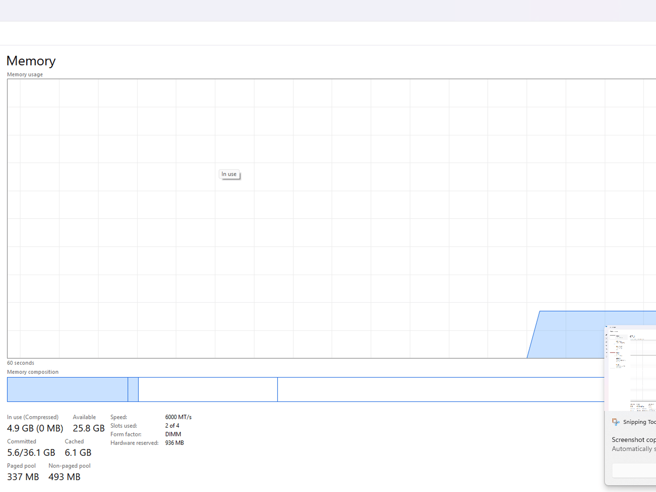Click the 936 MB Hardware reserved value
This screenshot has width=656, height=492.
pos(175,443)
